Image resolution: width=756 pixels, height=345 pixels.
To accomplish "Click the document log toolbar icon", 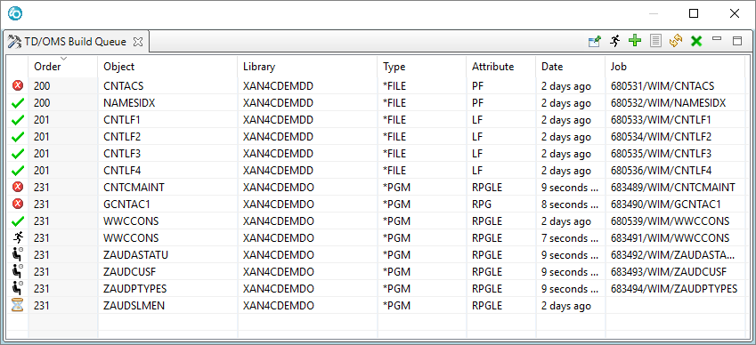I will (x=655, y=41).
